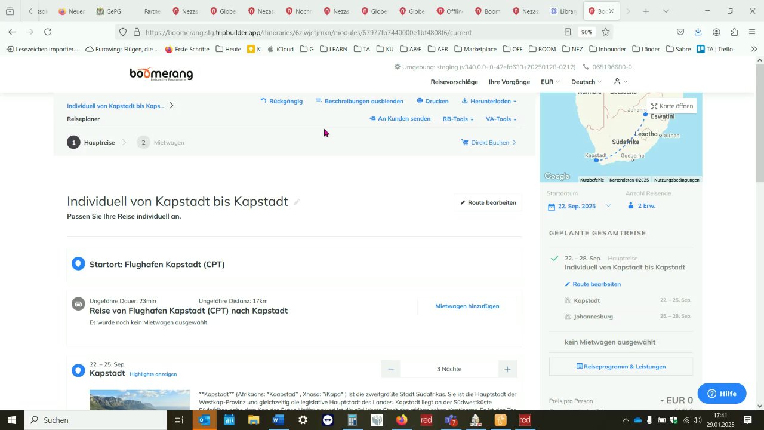Close the active Boomerang tab
This screenshot has height=430, width=764.
click(x=611, y=11)
